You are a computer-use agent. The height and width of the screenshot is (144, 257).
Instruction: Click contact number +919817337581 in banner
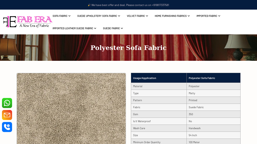pos(160,5)
